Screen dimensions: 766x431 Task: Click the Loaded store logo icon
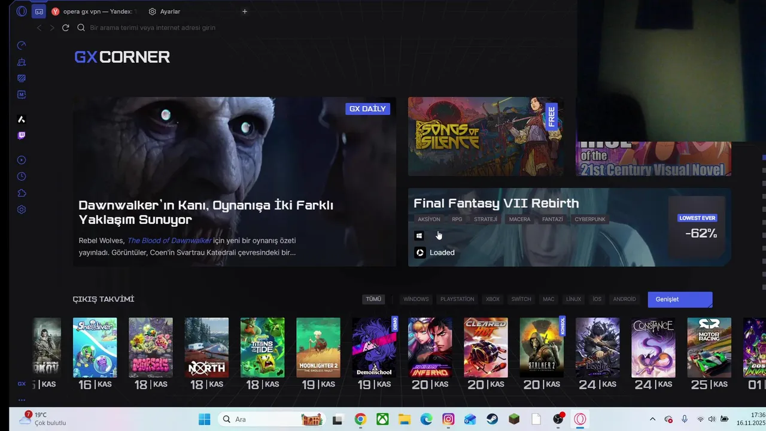(420, 253)
